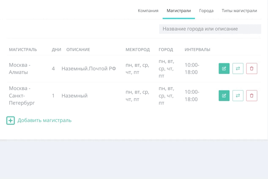Click the ИНТЕРВАЛЫ column header
Screen dimensions: 268x179
coord(197,49)
